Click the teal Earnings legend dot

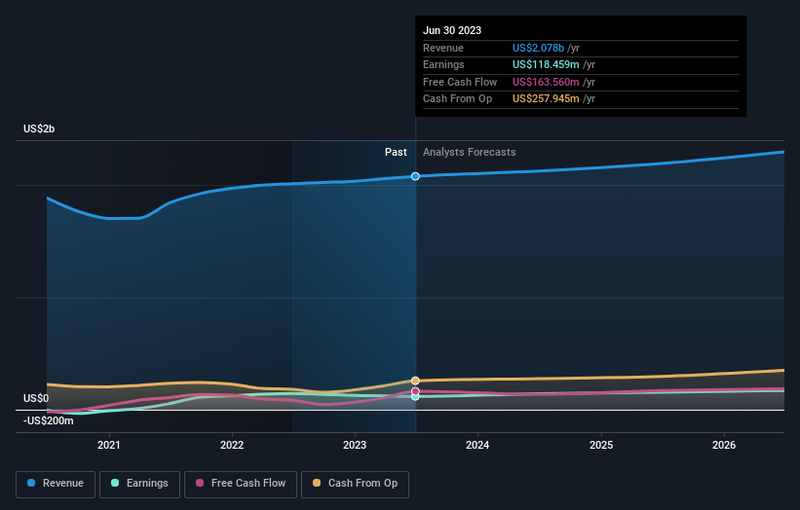115,483
